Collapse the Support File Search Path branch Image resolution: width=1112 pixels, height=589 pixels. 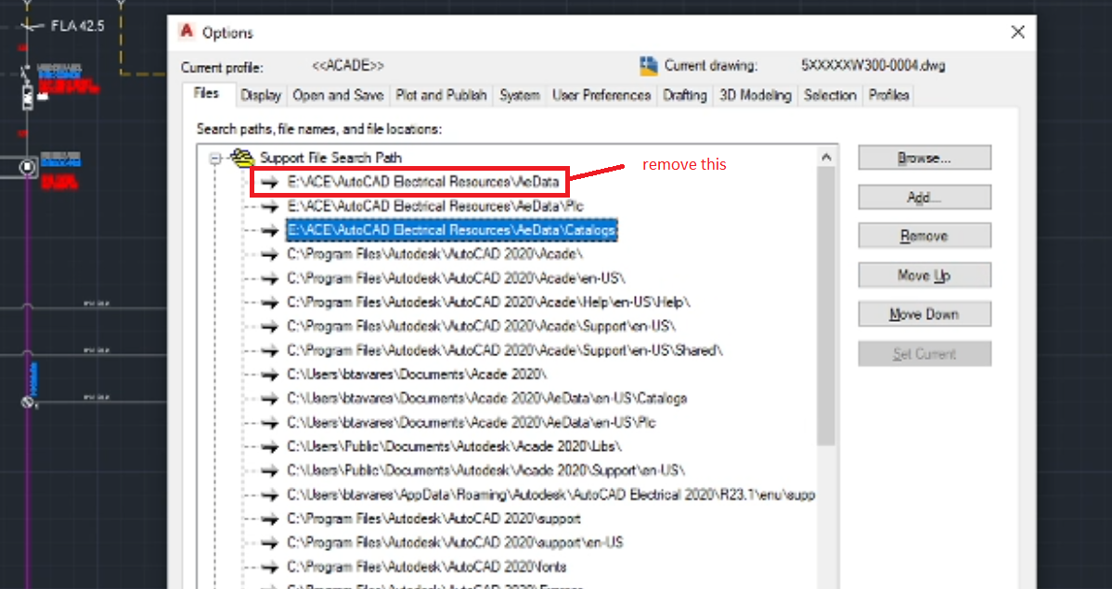(x=214, y=158)
